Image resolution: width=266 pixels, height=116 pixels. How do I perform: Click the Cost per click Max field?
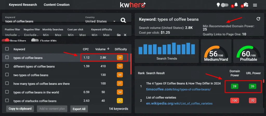[83, 35]
